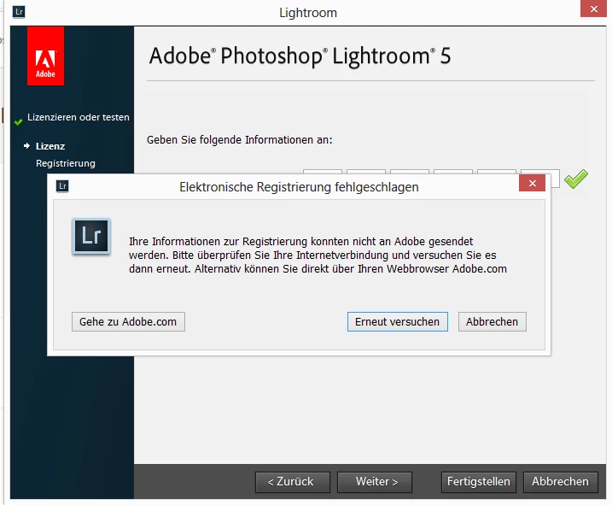This screenshot has width=612, height=505.
Task: Select the Lizenzieren oder testen step
Action: [x=78, y=117]
